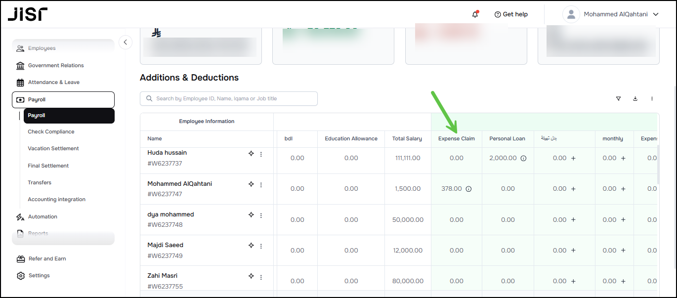The height and width of the screenshot is (298, 677).
Task: Click the info icon next to 2,000.00
Action: [x=523, y=158]
